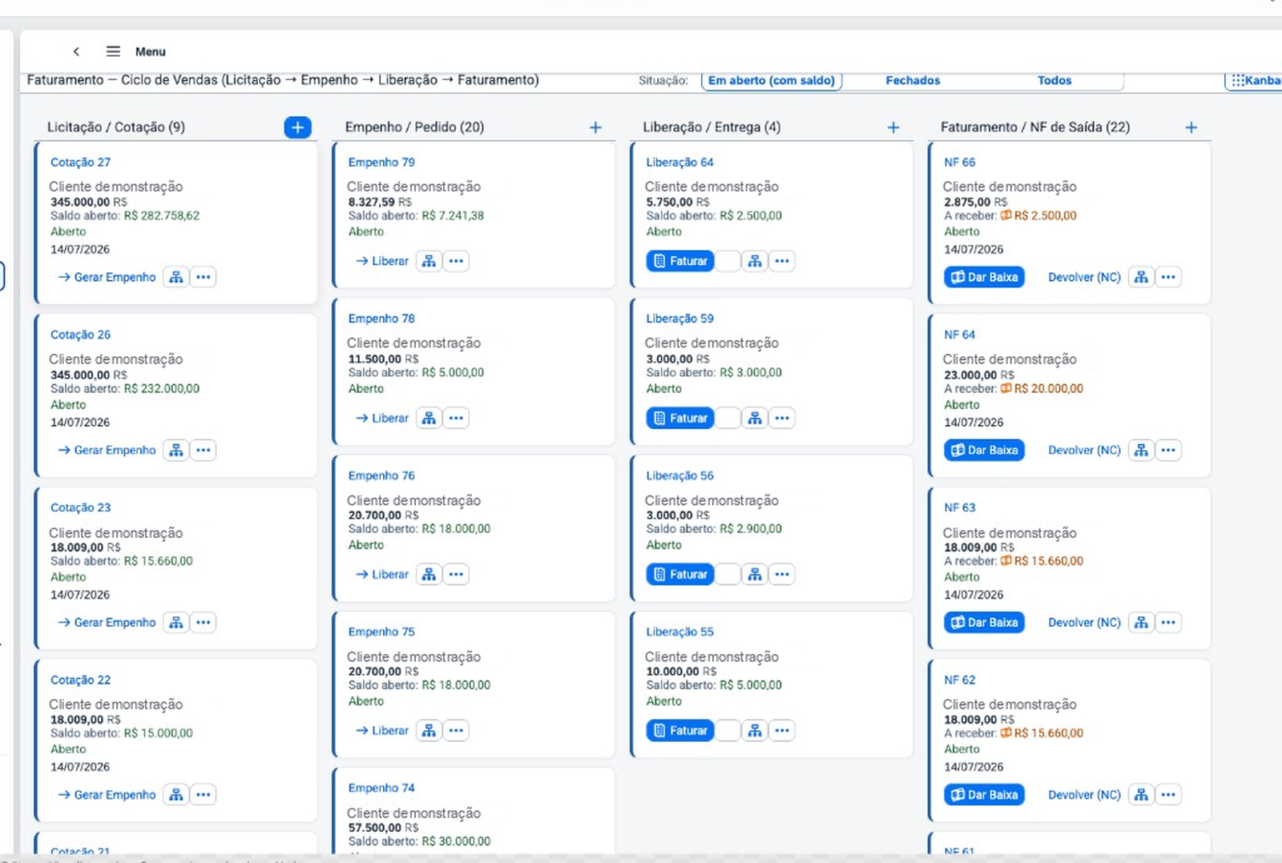Add a new Empenho / Pedido card

point(595,127)
